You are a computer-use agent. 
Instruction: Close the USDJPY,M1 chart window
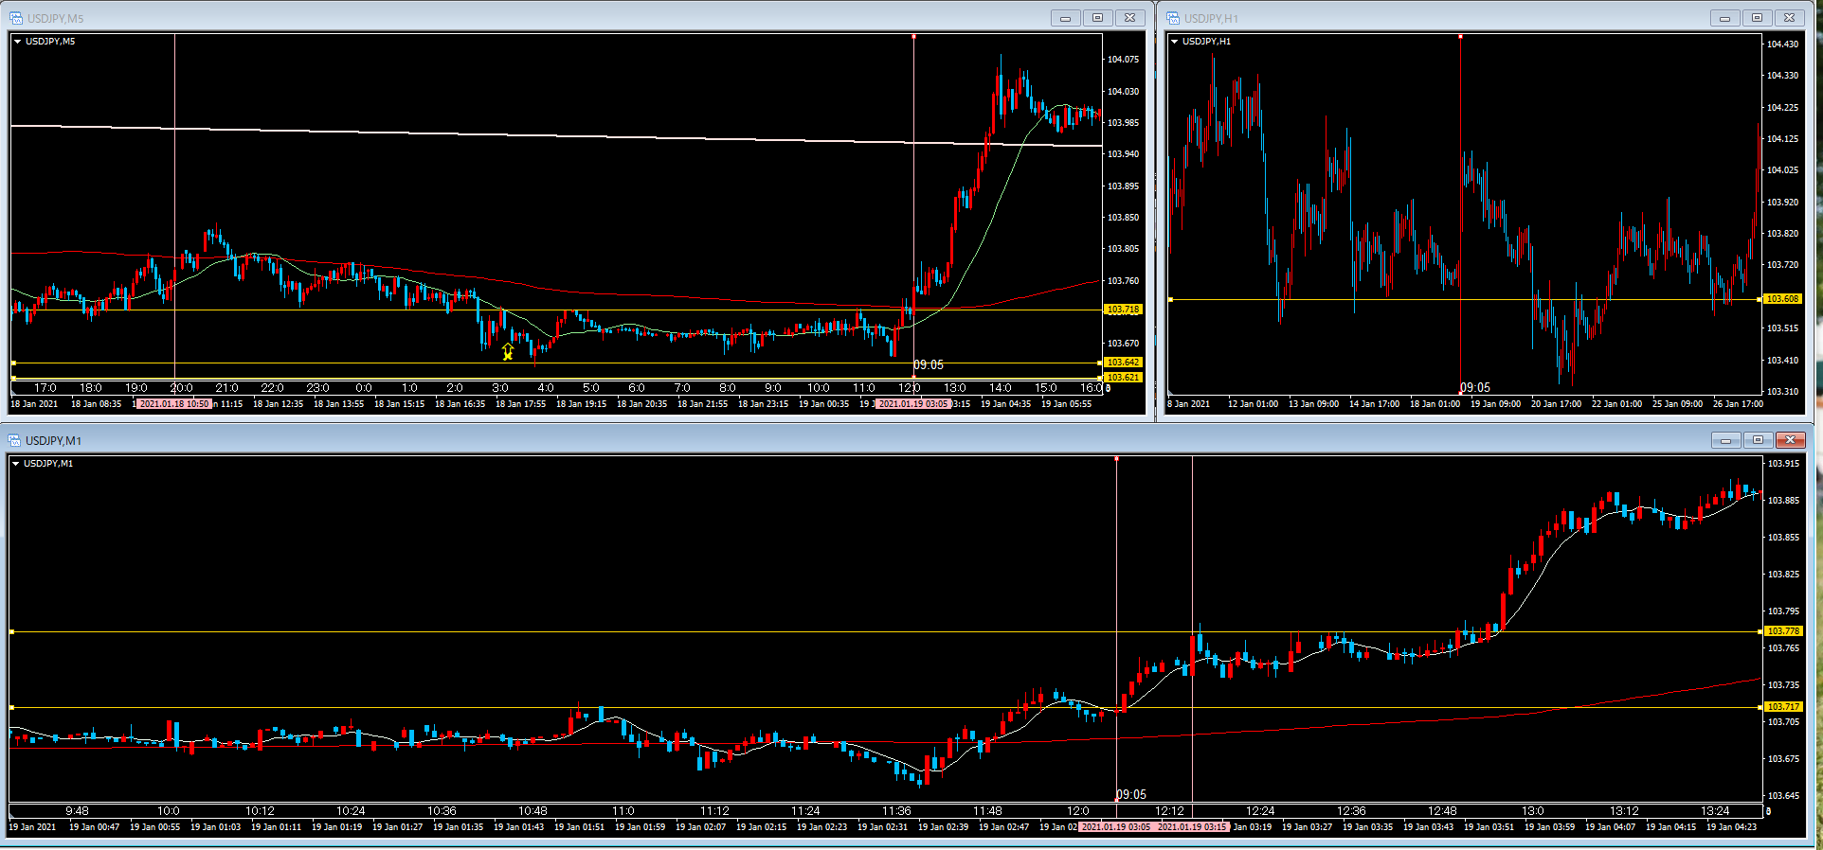point(1790,440)
